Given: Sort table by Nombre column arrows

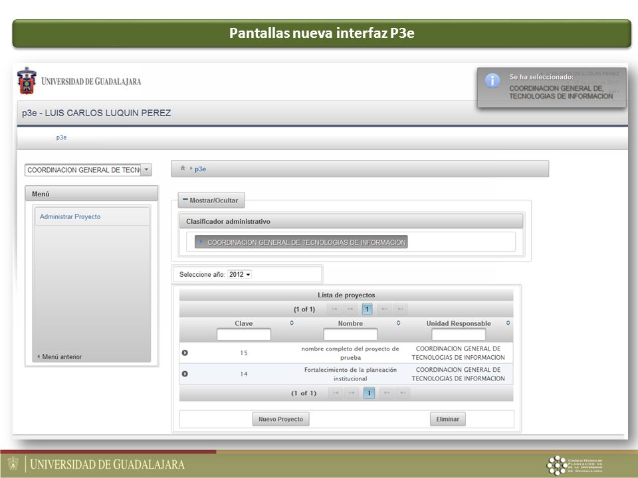Looking at the screenshot, I should click(398, 323).
